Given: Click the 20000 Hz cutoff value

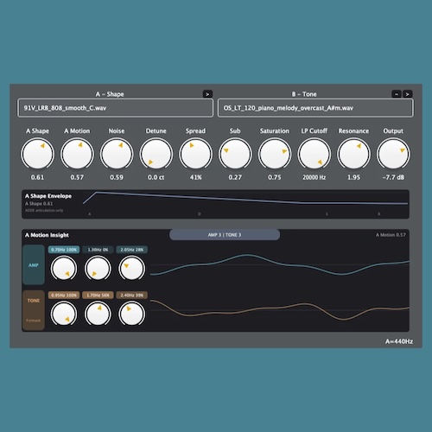Looking at the screenshot, I should 314,177.
